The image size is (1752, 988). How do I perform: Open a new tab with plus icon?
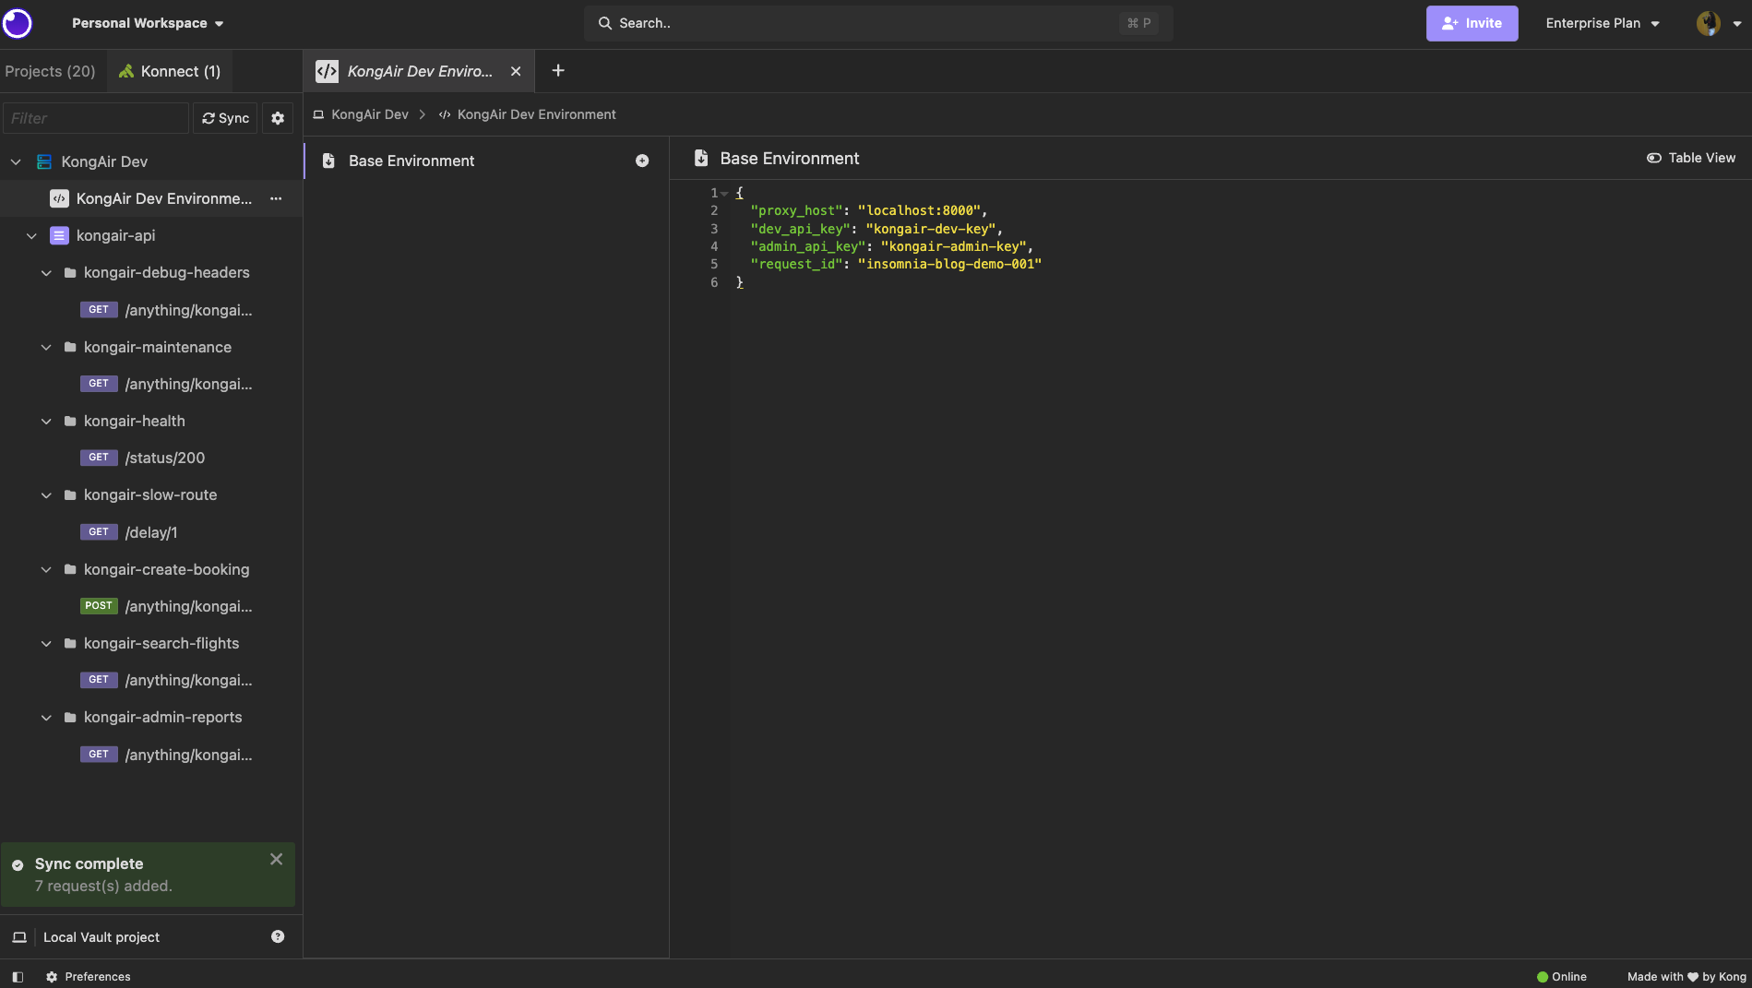click(558, 70)
